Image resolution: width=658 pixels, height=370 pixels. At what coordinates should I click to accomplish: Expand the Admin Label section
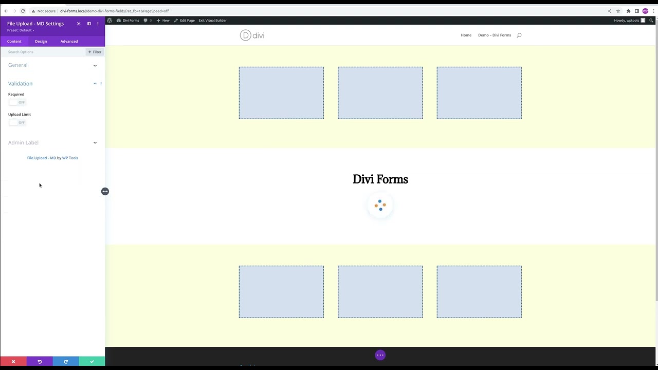95,142
